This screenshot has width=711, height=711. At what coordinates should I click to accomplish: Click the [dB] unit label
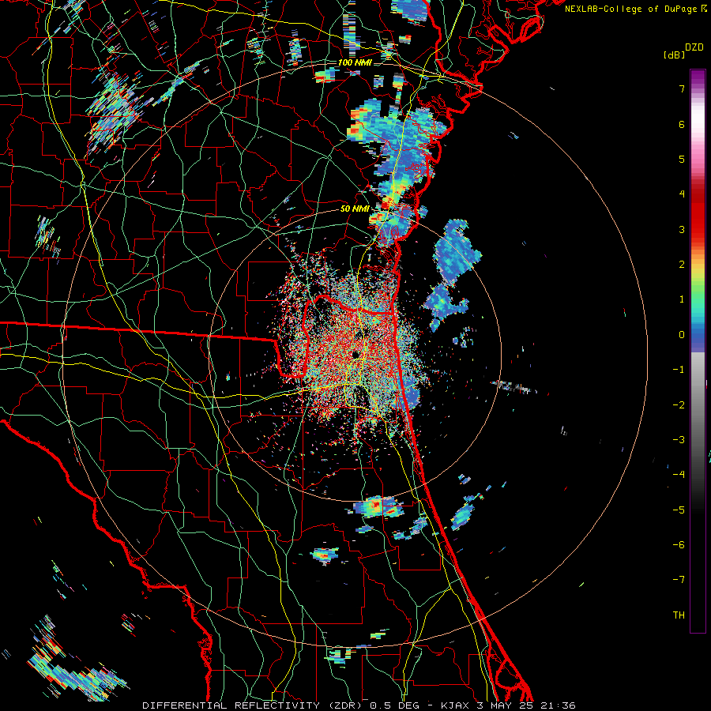point(675,55)
